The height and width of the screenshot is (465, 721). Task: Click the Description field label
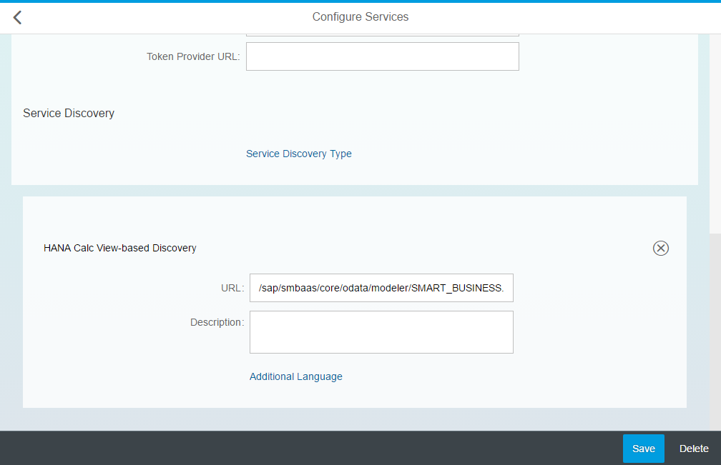pos(217,322)
